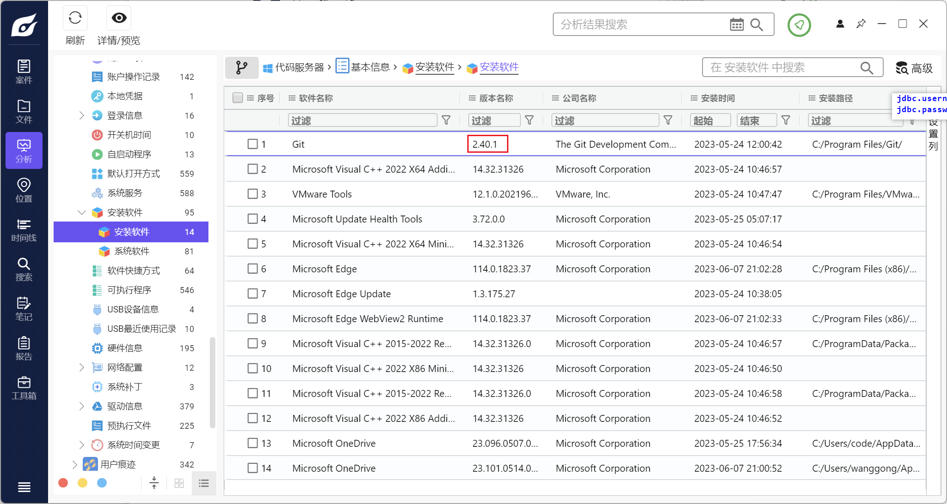Click the calendar icon in search box

pos(737,24)
